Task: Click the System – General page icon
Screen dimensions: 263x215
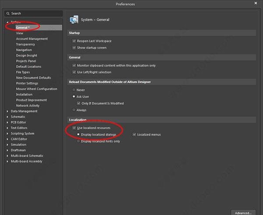Action: (x=74, y=20)
